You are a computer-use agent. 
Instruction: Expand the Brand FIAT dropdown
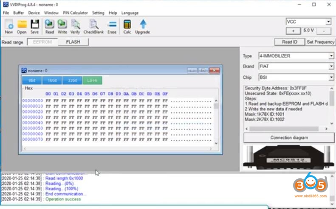[331, 66]
